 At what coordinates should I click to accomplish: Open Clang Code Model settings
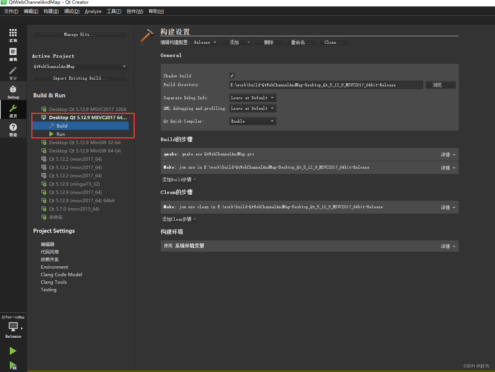point(61,275)
